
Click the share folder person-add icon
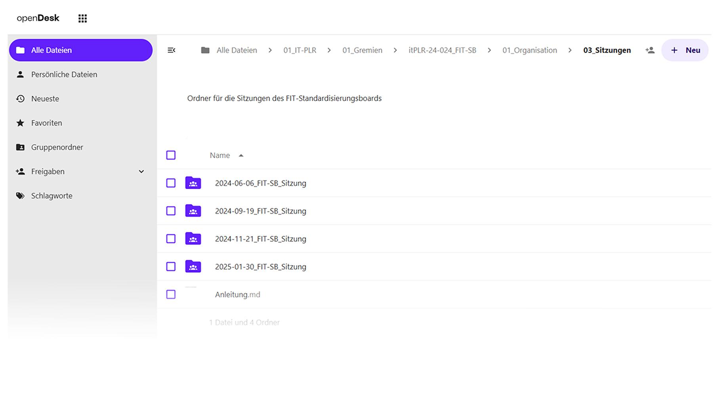pos(650,50)
